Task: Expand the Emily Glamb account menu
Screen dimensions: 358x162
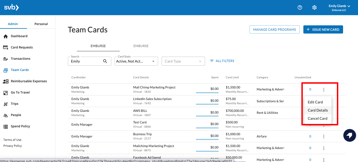Action: [x=339, y=8]
